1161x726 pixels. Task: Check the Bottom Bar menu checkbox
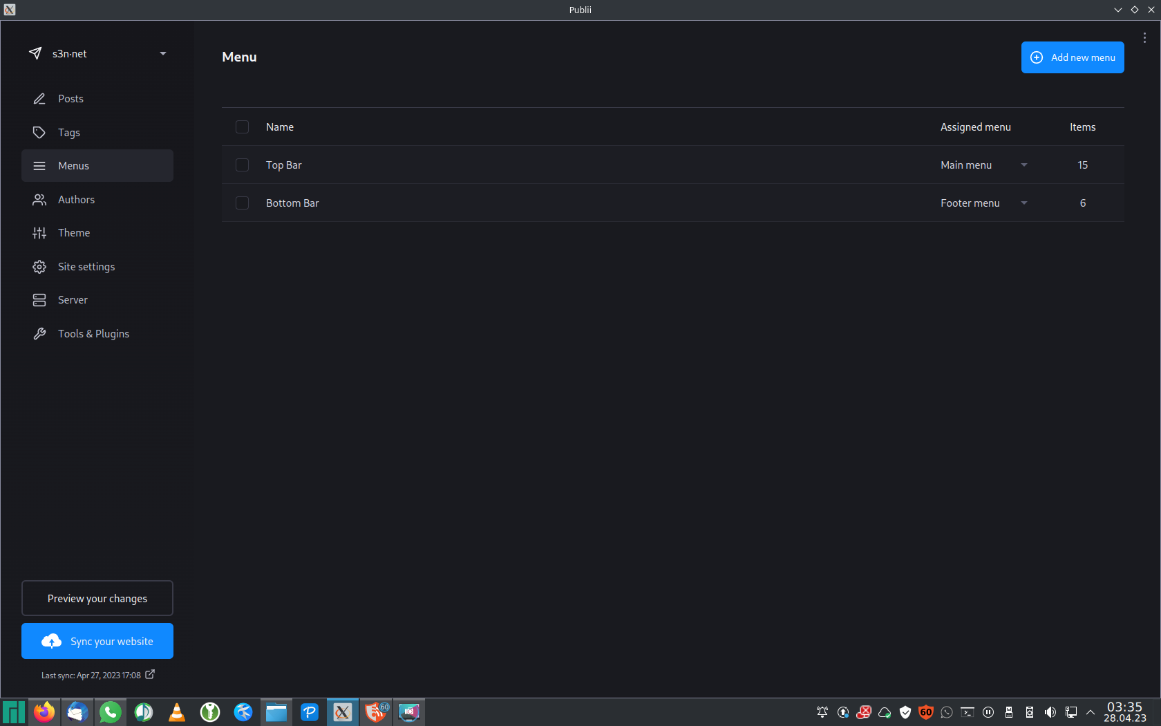click(242, 203)
